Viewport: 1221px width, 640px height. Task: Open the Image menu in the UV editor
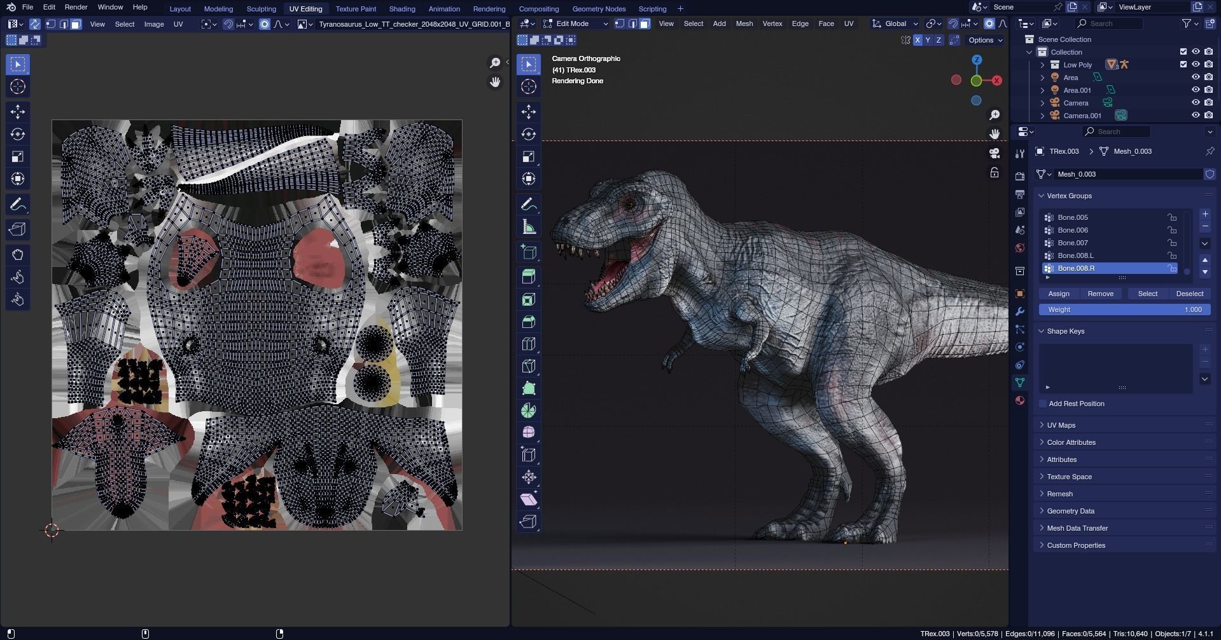154,24
